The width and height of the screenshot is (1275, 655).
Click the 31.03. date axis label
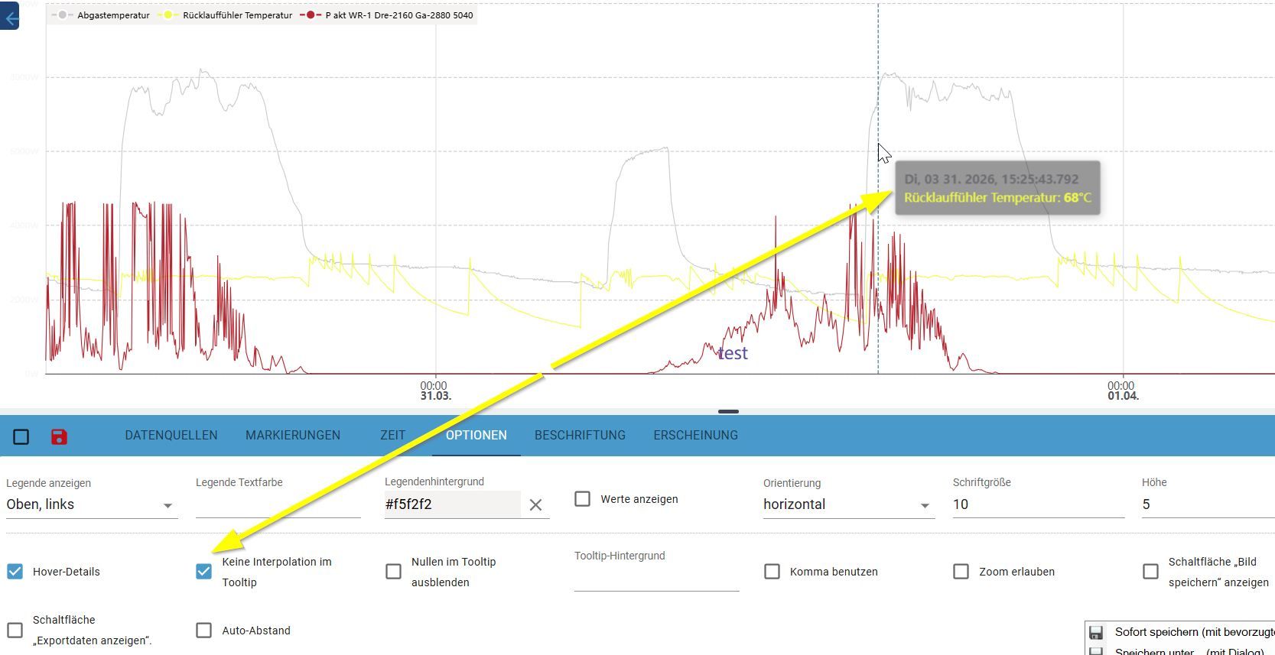coord(435,396)
